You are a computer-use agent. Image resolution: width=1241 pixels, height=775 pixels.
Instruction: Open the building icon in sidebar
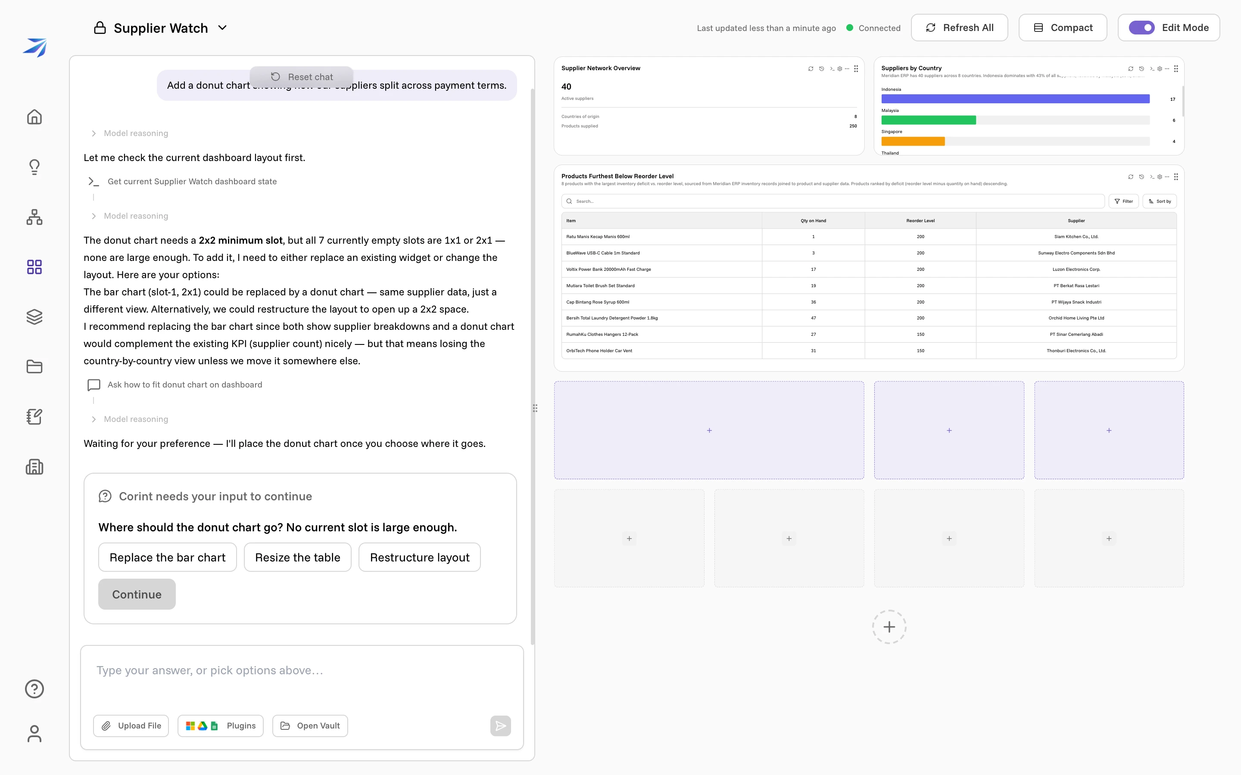[x=34, y=466]
